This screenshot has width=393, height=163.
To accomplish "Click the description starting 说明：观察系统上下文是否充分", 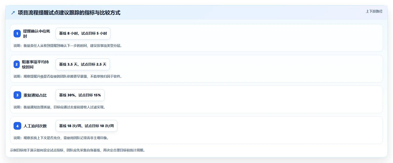I will point(61,138).
